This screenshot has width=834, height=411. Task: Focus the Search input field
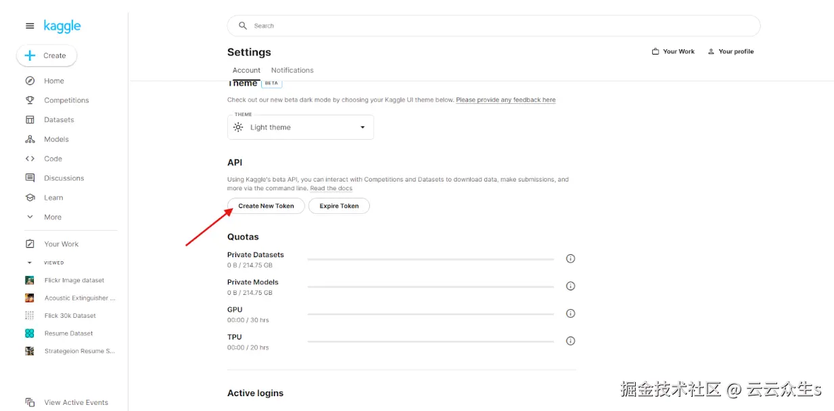494,26
